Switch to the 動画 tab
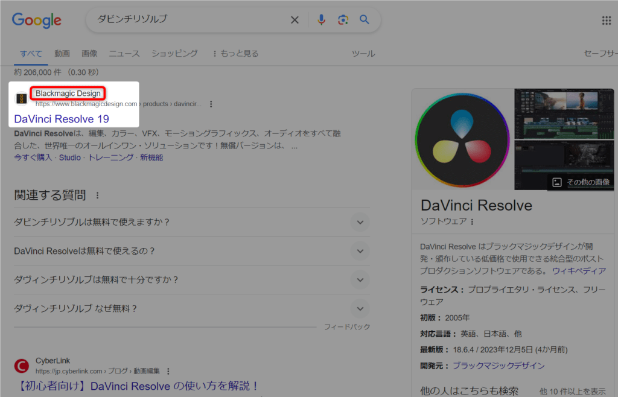618x397 pixels. pos(62,54)
